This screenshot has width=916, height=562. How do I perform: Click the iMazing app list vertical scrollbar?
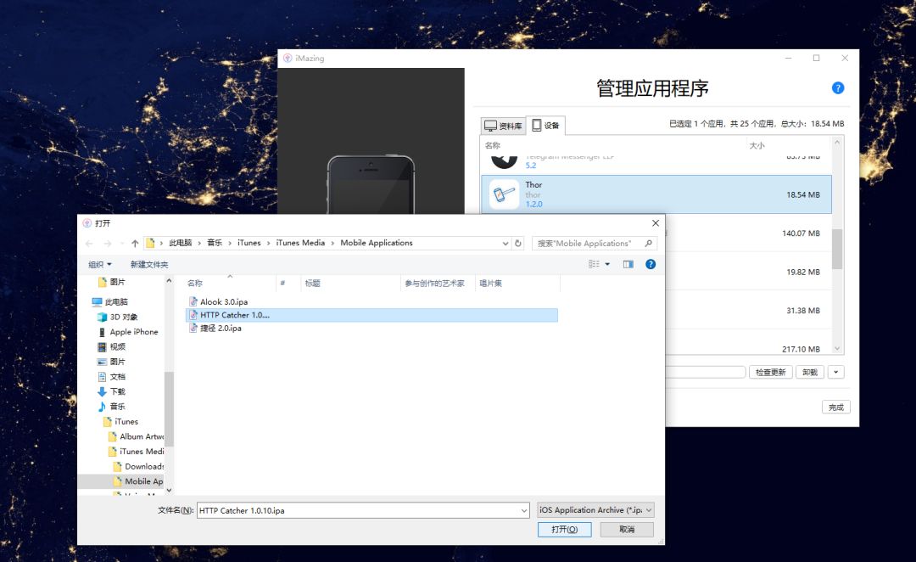(837, 249)
